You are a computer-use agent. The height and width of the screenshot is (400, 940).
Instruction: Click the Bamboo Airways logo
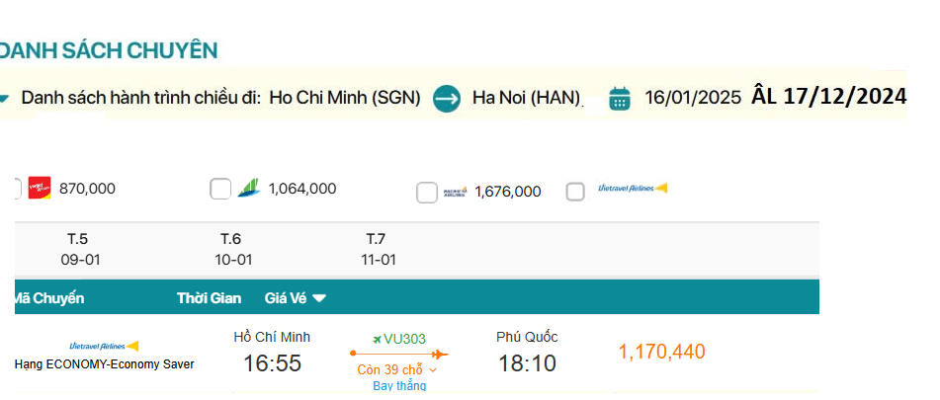(248, 188)
